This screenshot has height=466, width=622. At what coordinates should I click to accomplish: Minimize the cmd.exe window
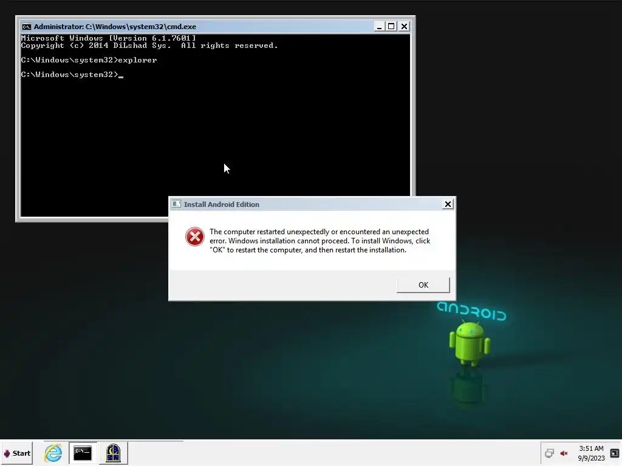click(x=379, y=27)
